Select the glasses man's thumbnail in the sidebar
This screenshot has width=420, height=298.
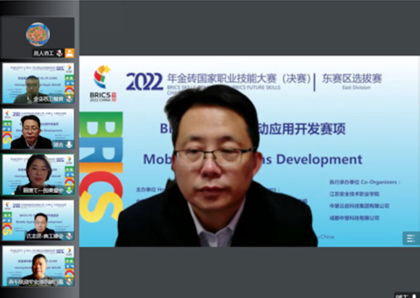tap(38, 128)
